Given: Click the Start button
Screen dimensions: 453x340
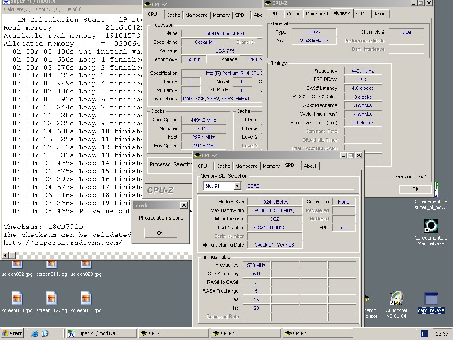Looking at the screenshot, I should point(12,333).
